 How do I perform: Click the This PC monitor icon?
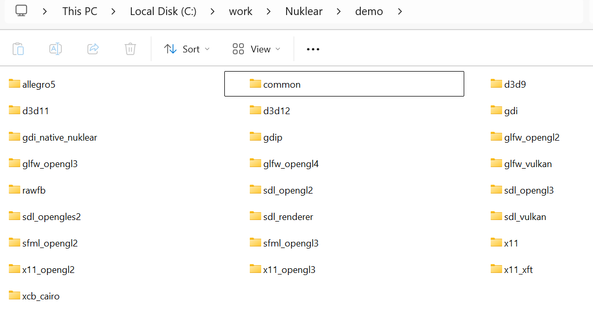tap(21, 11)
